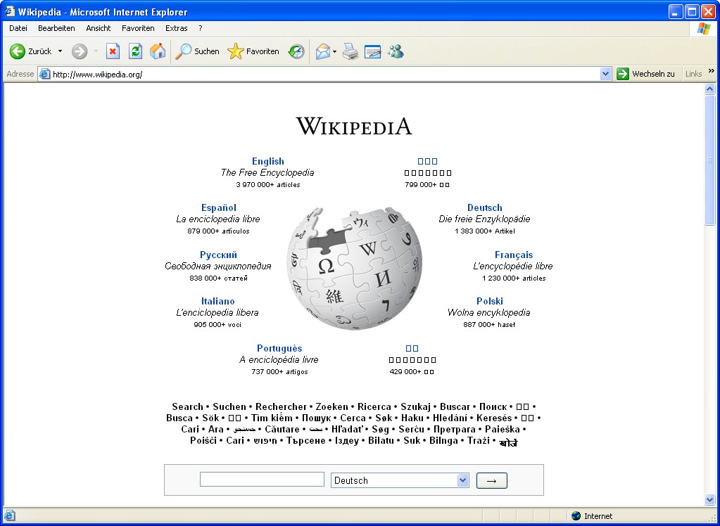Viewport: 720px width, 526px height.
Task: Click the arrow search submit button
Action: coord(492,481)
